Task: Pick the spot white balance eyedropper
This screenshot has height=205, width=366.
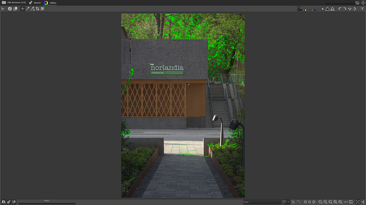Action: (28, 9)
